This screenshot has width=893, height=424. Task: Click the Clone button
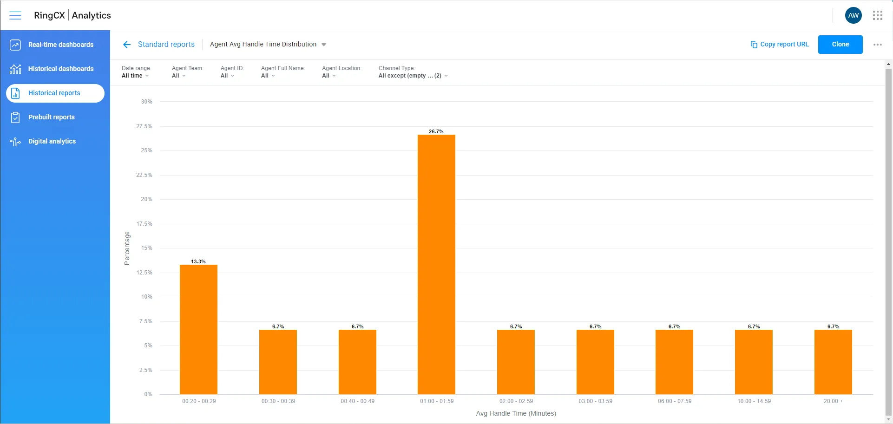840,44
